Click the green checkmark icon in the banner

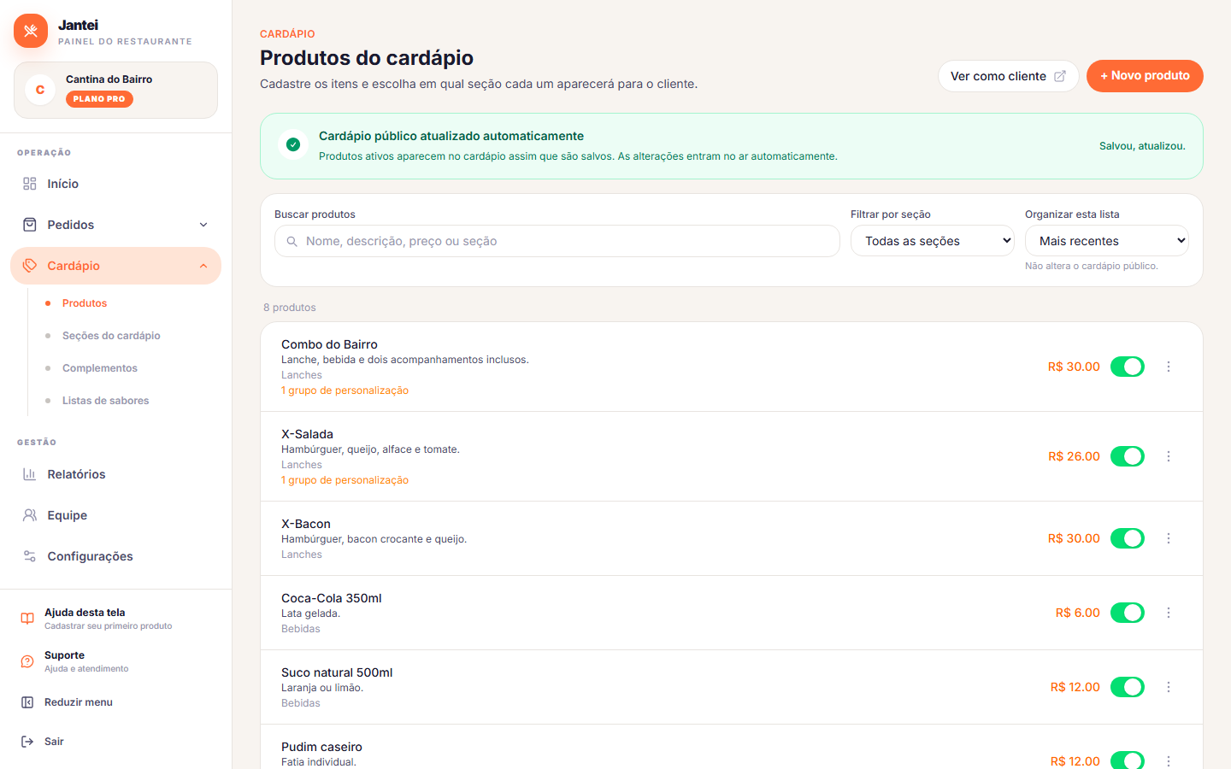coord(293,144)
